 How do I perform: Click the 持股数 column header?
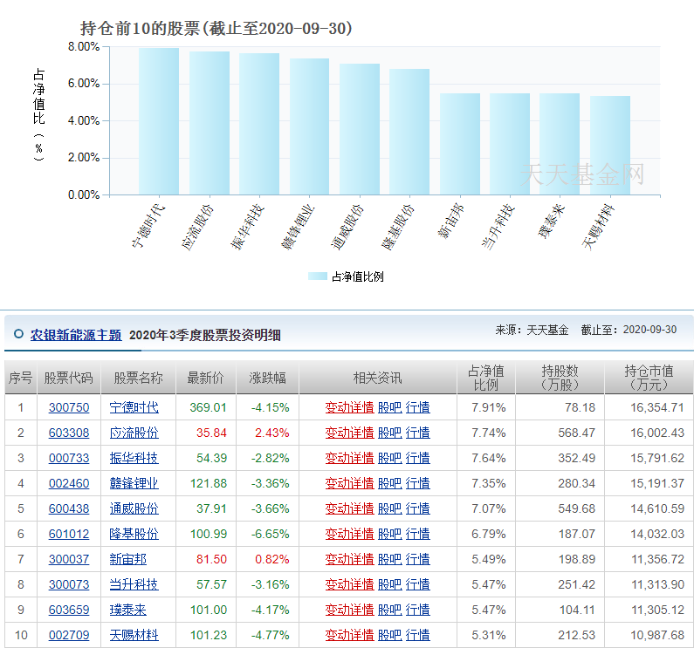560,378
